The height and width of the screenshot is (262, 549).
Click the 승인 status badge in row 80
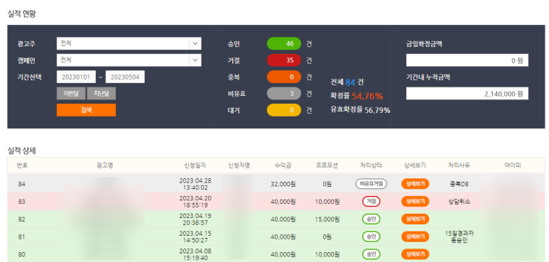(x=371, y=254)
